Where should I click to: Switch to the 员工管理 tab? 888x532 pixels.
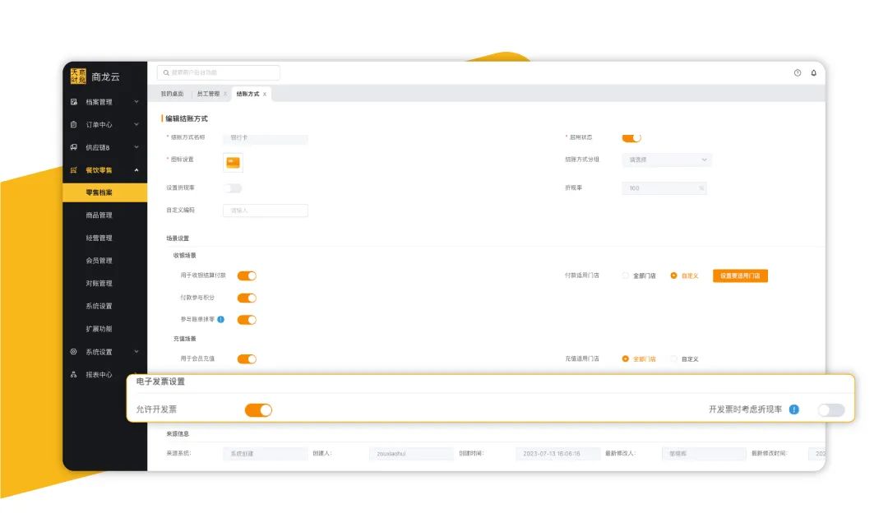(x=208, y=95)
